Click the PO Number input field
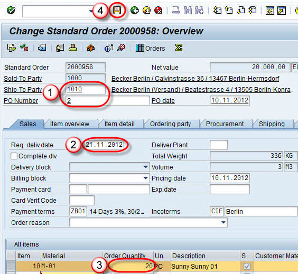 point(108,100)
